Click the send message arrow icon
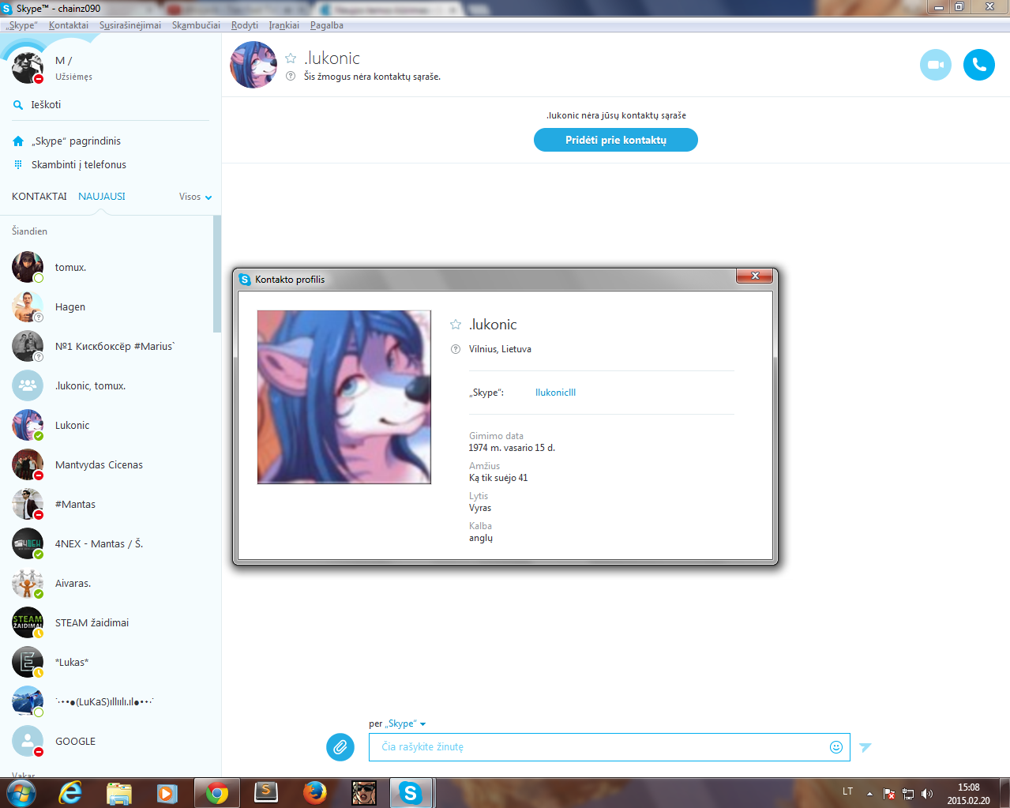Viewport: 1010px width, 808px height. (865, 747)
